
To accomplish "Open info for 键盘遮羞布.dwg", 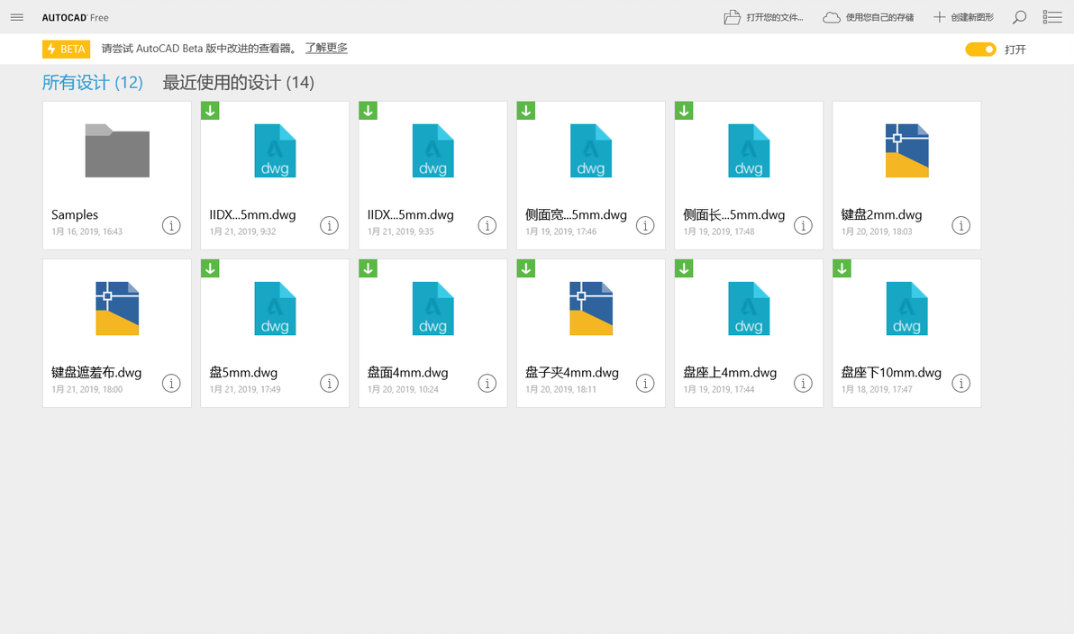I will tap(171, 384).
